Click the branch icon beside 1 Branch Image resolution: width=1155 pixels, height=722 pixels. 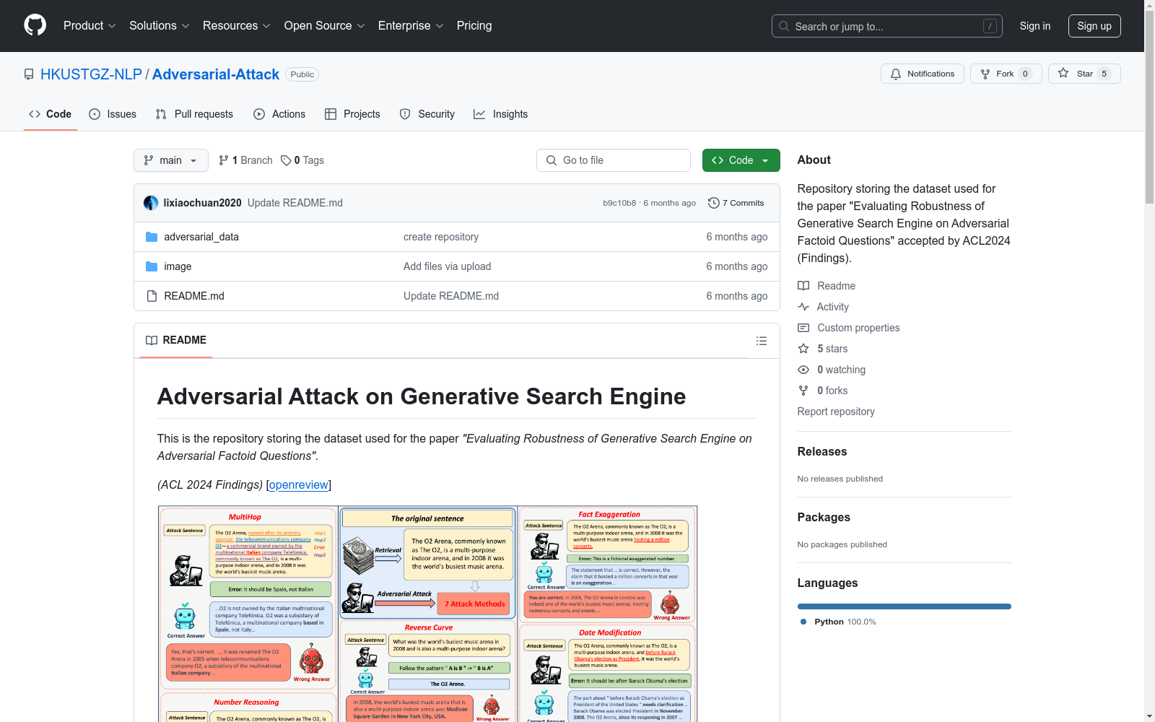[x=224, y=160]
